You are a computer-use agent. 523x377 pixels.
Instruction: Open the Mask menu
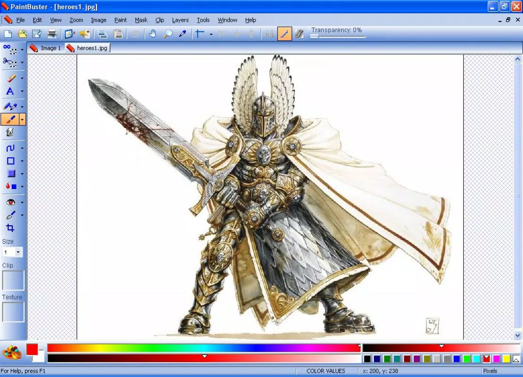click(141, 20)
